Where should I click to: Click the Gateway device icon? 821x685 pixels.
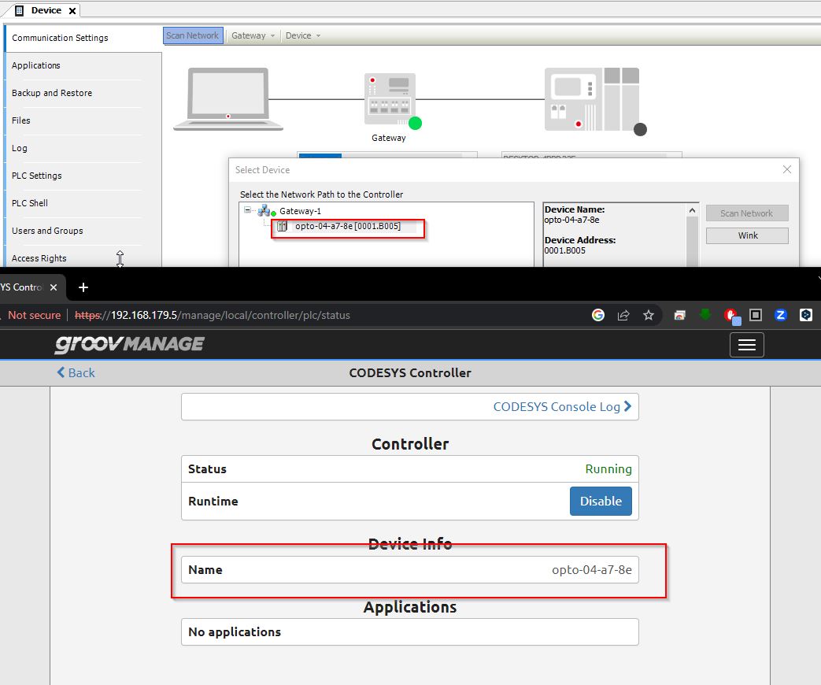point(390,99)
